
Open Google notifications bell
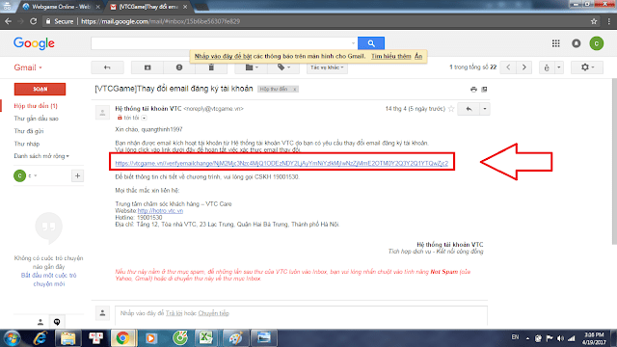click(x=577, y=43)
